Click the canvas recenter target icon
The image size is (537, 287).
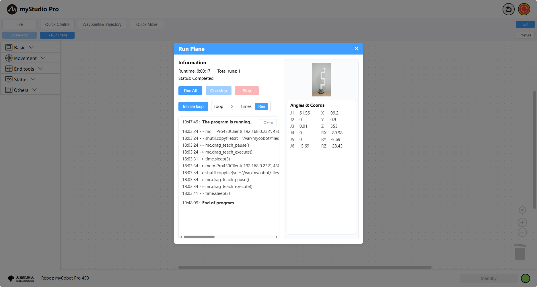tap(522, 210)
